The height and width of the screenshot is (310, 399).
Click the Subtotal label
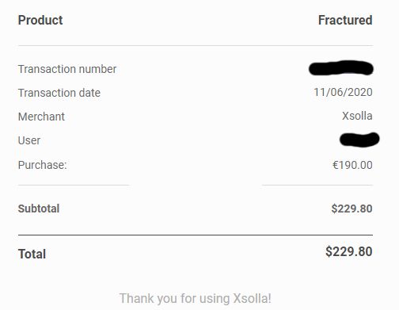pyautogui.click(x=39, y=209)
